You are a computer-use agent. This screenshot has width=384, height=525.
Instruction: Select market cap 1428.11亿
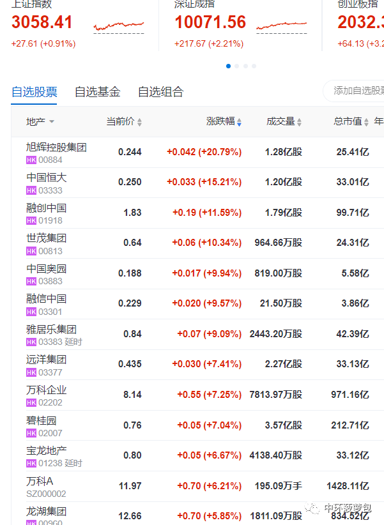pos(348,486)
